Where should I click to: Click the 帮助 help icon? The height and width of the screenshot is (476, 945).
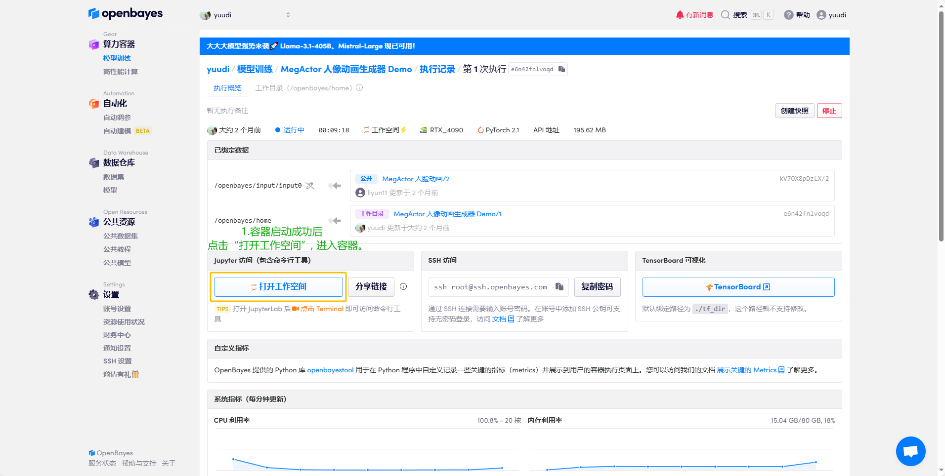[797, 15]
